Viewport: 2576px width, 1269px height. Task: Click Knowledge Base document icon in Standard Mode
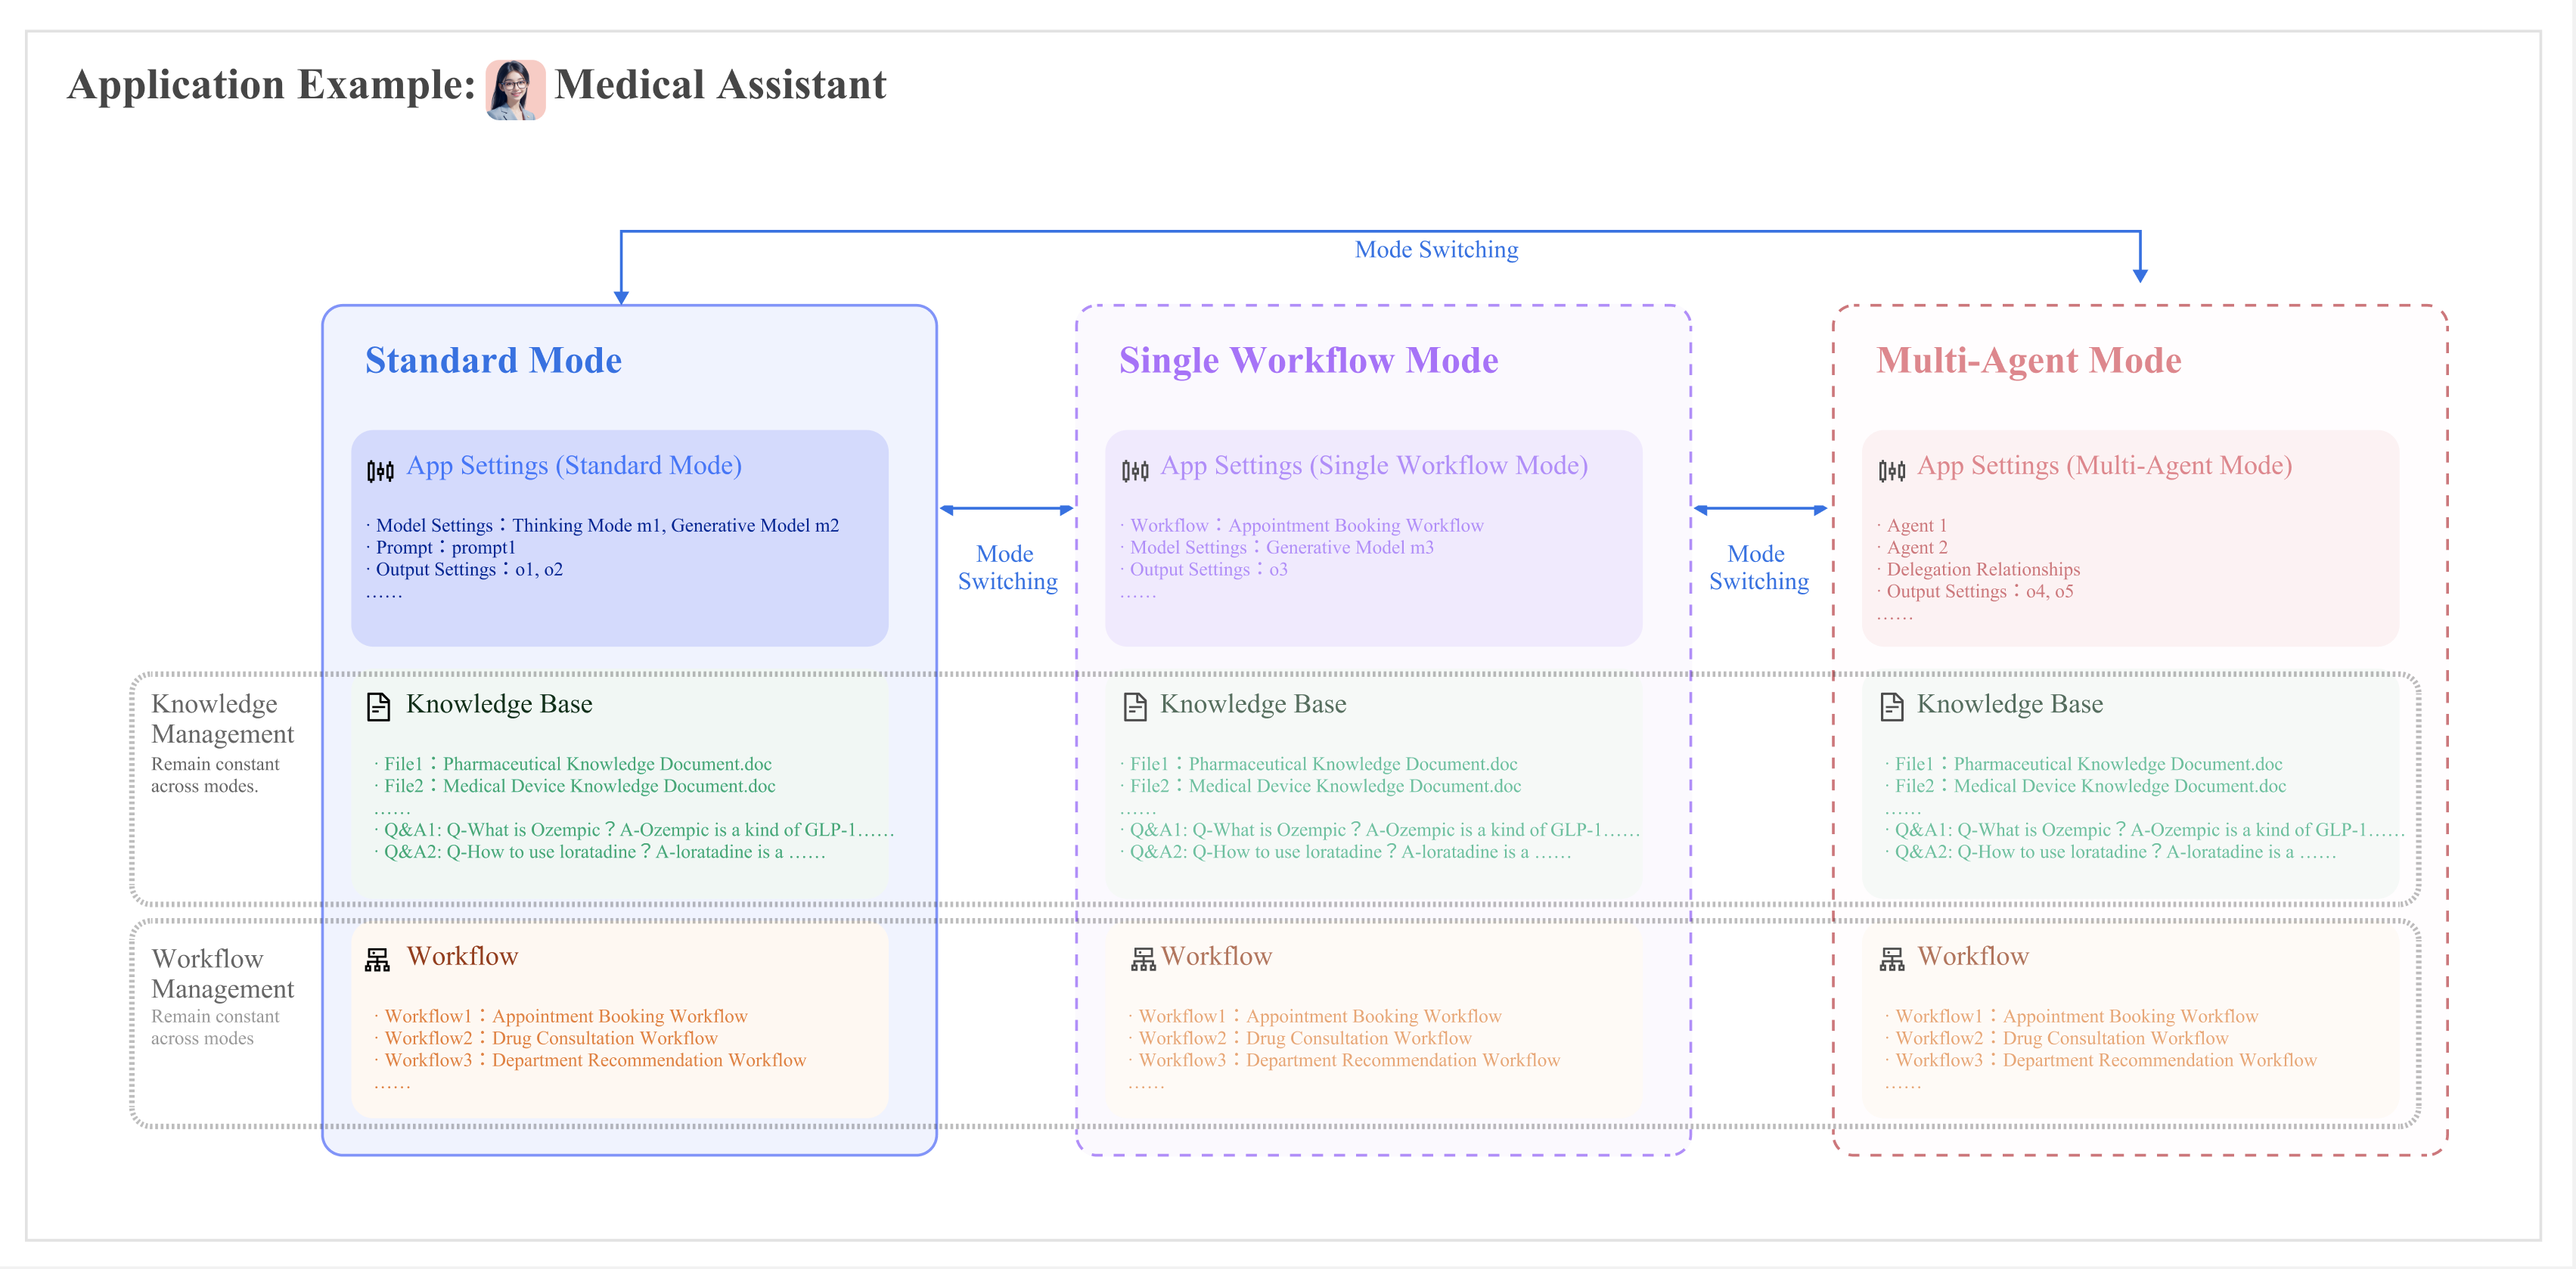(378, 707)
